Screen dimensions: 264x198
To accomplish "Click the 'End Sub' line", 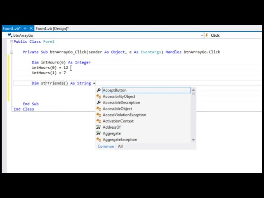I will tap(31, 104).
